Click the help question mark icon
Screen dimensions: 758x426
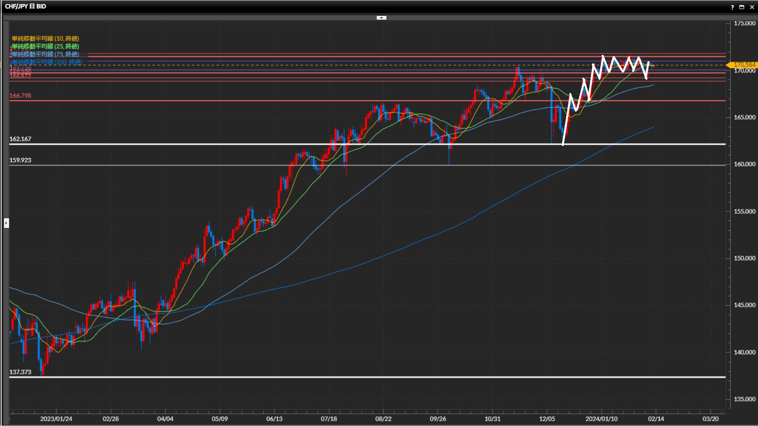[732, 7]
